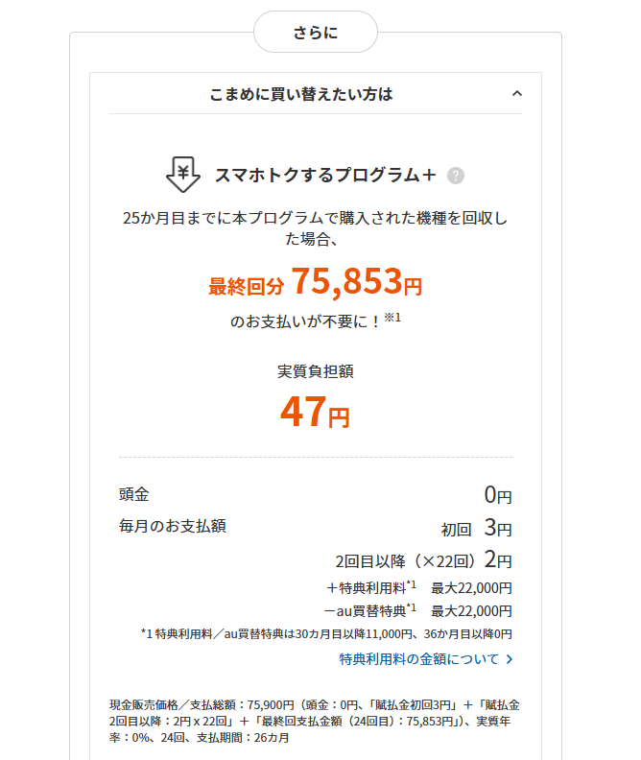Click the −au買替特典 最大22,000円 line
The height and width of the screenshot is (760, 641).
point(417,610)
